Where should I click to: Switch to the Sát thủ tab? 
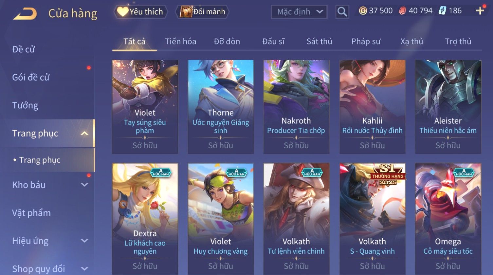319,42
